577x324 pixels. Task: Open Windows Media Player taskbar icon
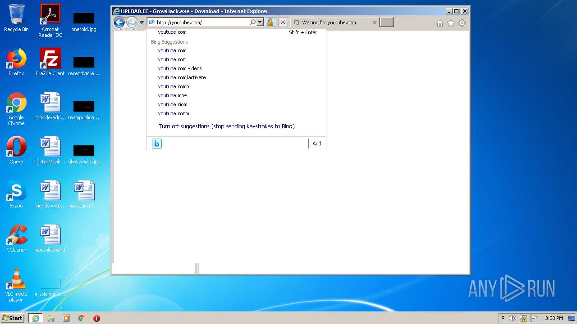(66, 318)
